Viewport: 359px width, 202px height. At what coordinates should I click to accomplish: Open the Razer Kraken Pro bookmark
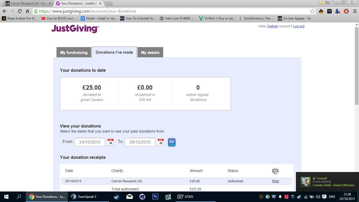coord(20,18)
